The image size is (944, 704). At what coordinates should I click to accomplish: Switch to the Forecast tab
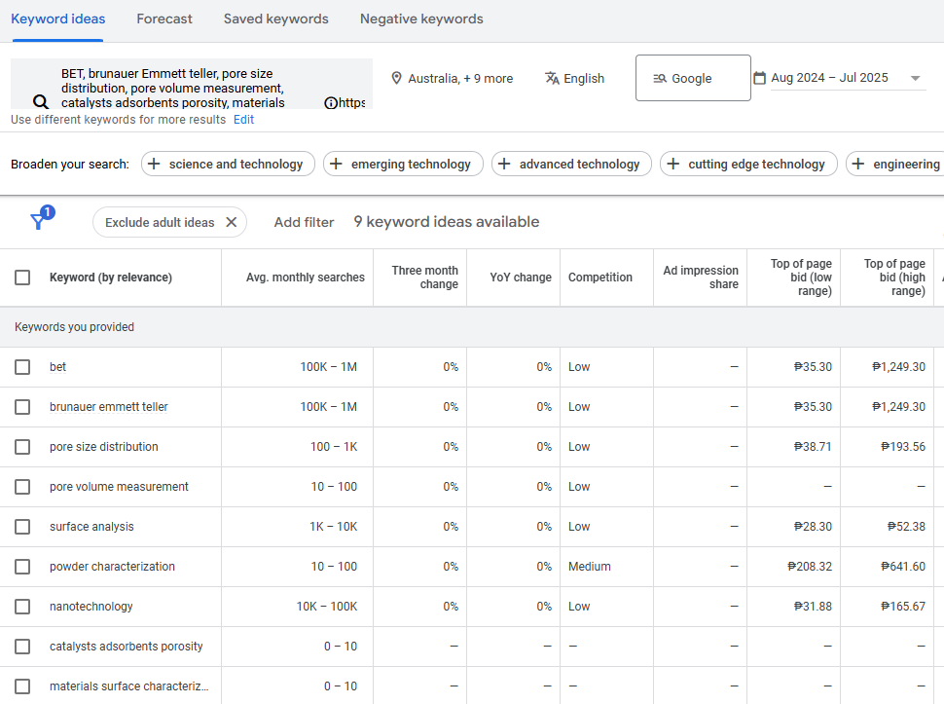(x=164, y=19)
